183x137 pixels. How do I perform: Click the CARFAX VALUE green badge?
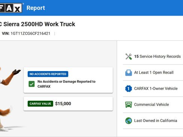[40, 104]
